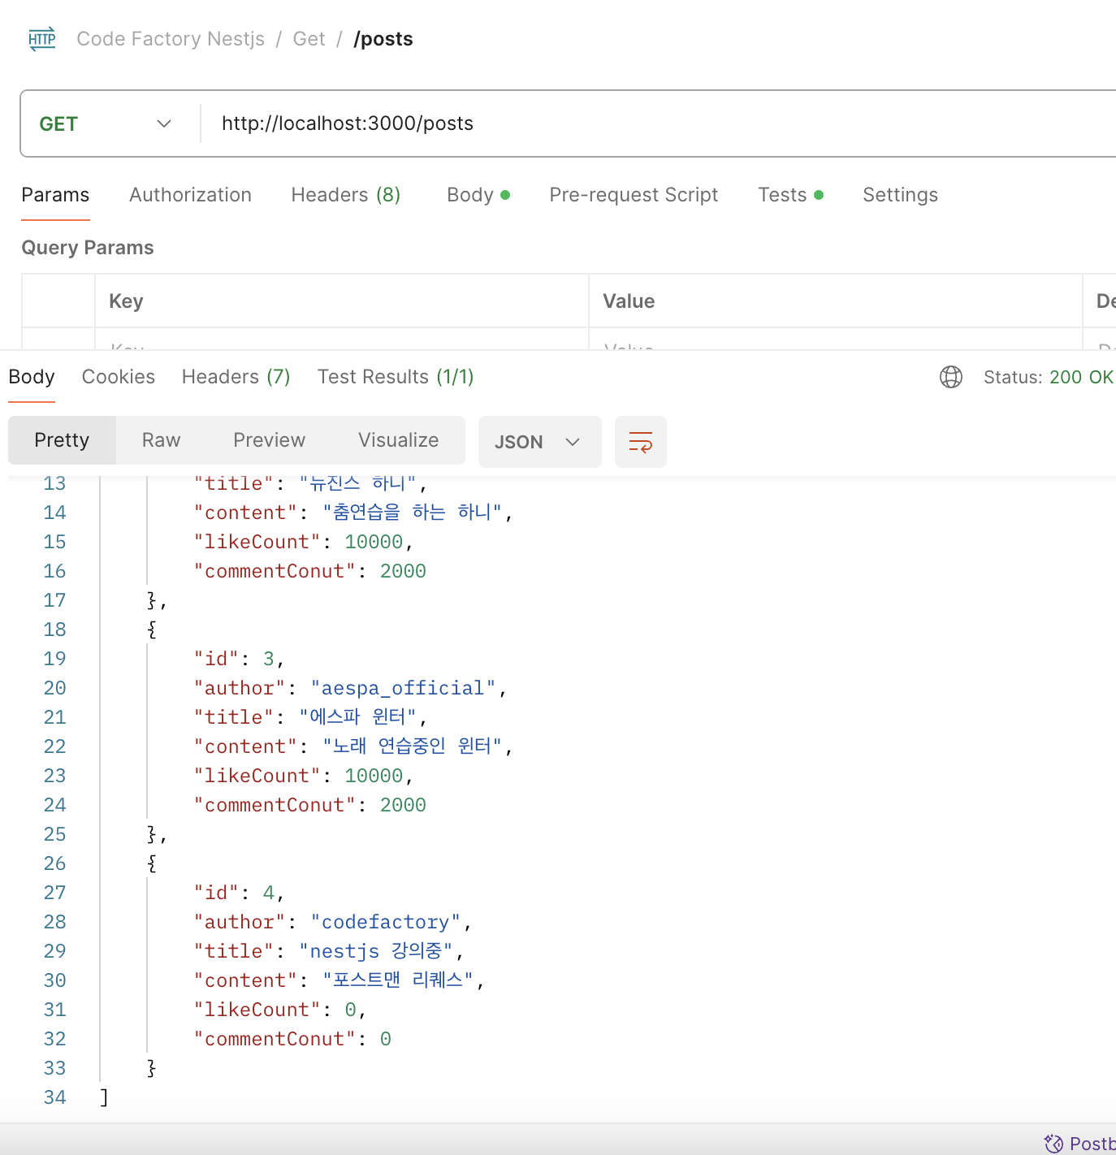Screen dimensions: 1116x1155
Task: Select the Raw view button
Action: click(x=161, y=440)
